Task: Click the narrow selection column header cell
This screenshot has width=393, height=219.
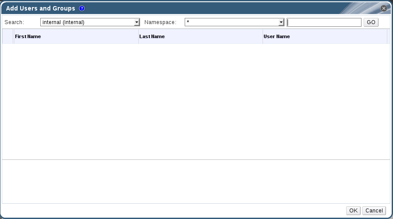Action: 8,36
